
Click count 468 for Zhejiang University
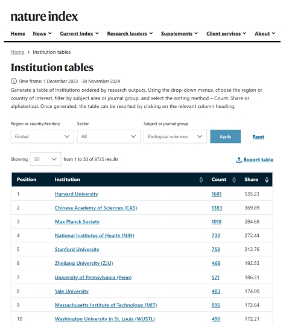[216, 264]
